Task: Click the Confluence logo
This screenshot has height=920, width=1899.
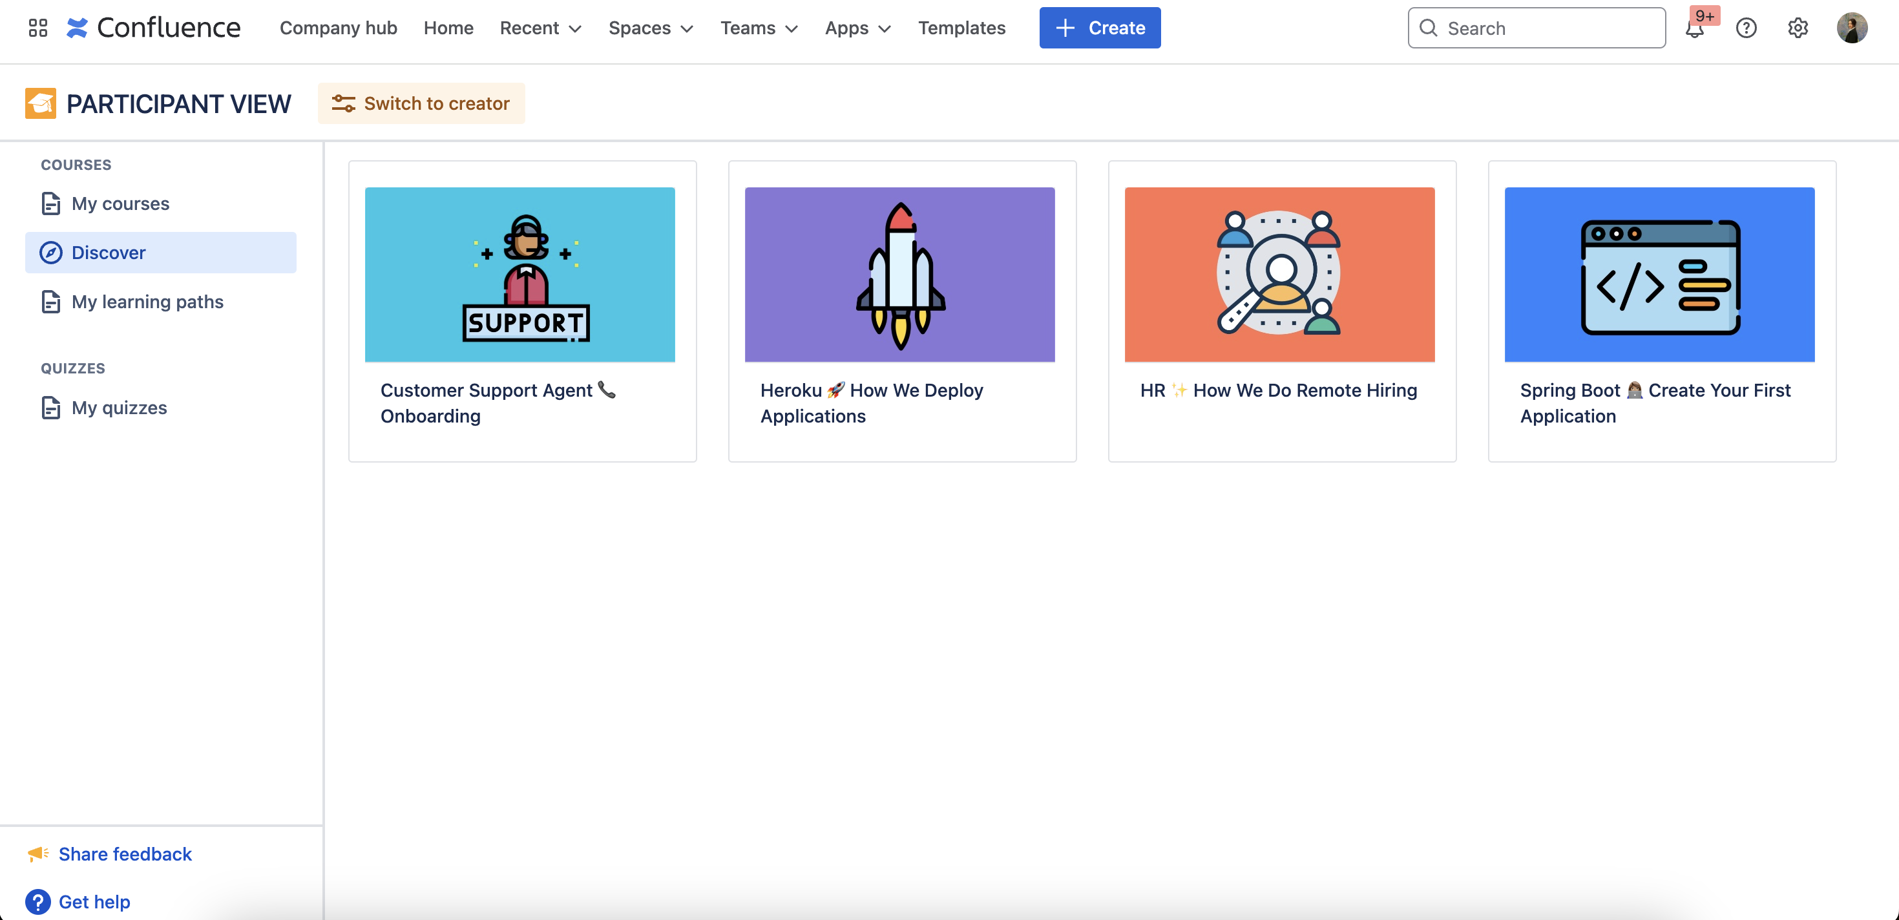Action: 153,28
